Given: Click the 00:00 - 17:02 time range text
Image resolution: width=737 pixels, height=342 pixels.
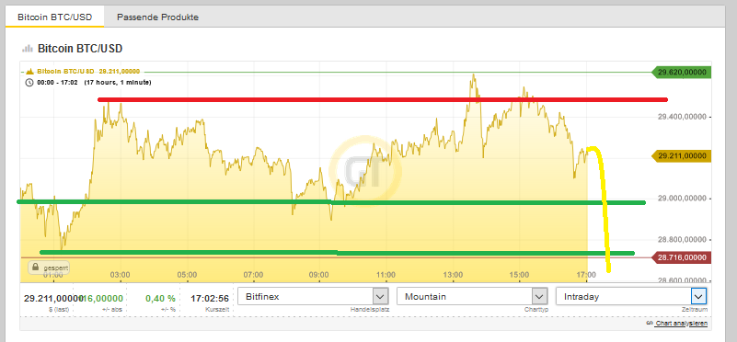Looking at the screenshot, I should click(x=58, y=82).
